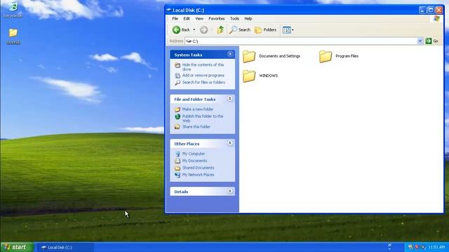Screen dimensions: 449x252
Task: Open the Favorites menu
Action: pyautogui.click(x=217, y=19)
